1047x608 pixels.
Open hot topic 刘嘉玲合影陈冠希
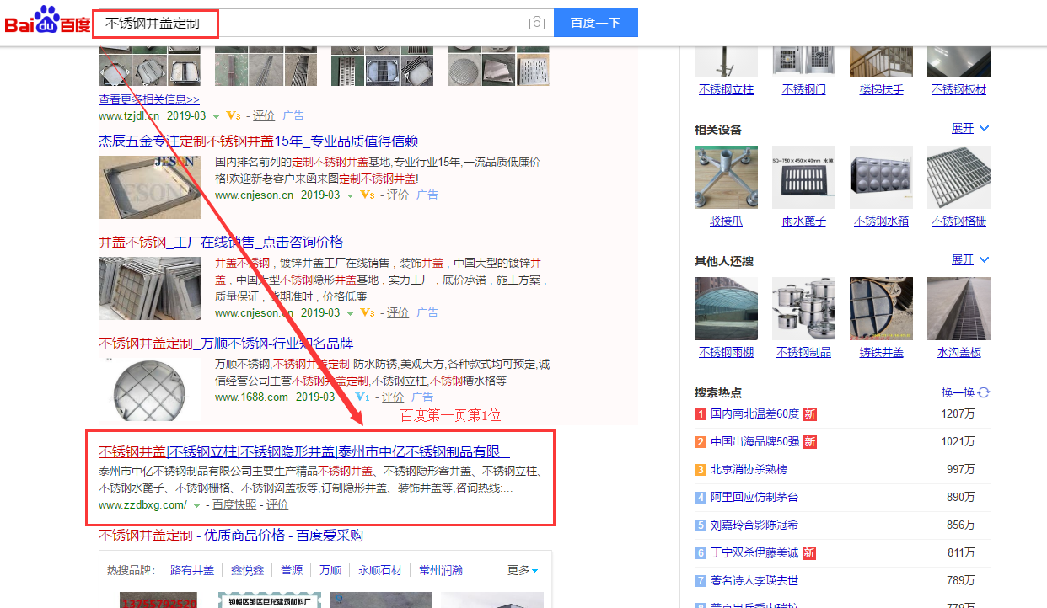pos(754,525)
